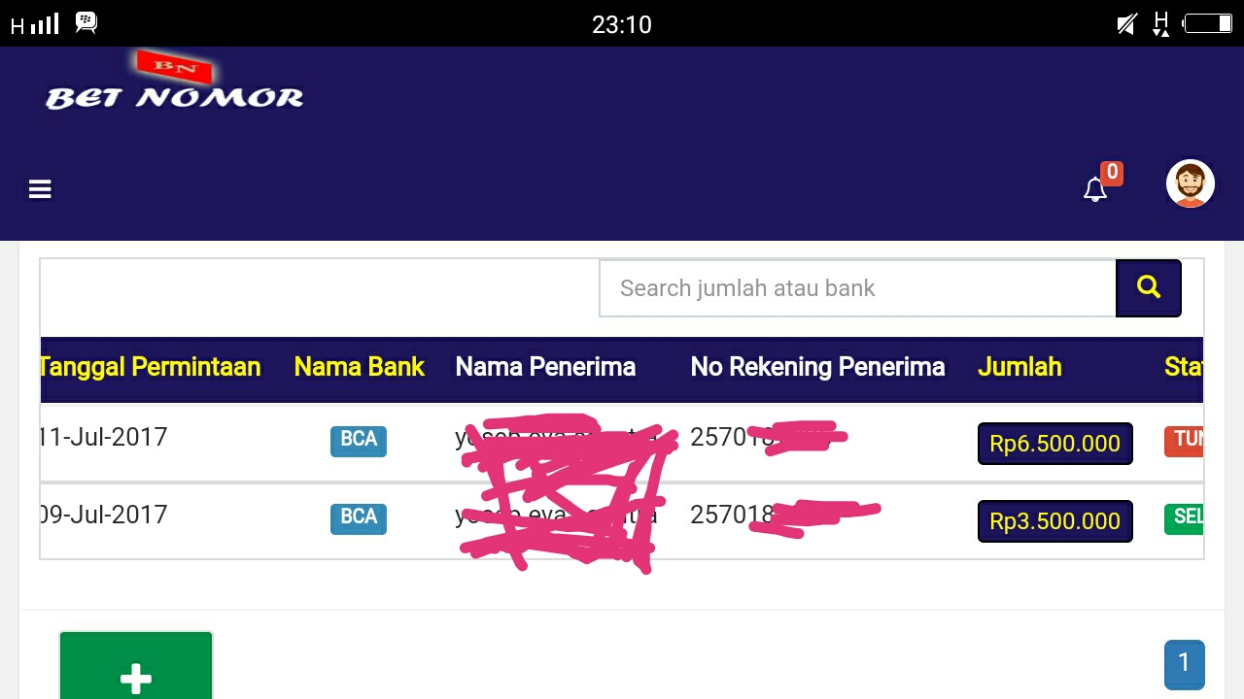Click the Jumlah column header
The width and height of the screenshot is (1244, 699).
point(1019,367)
